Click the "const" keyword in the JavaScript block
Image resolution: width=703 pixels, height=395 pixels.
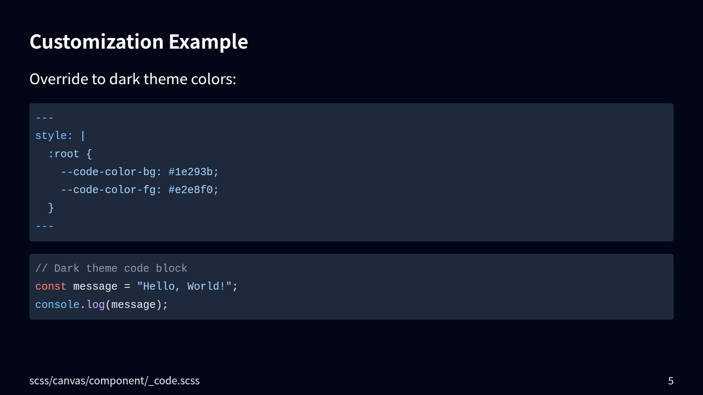[x=51, y=286]
